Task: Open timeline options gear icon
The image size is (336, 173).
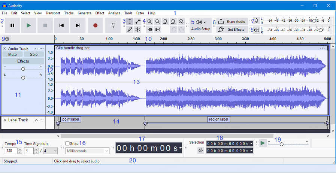Action: click(7, 39)
